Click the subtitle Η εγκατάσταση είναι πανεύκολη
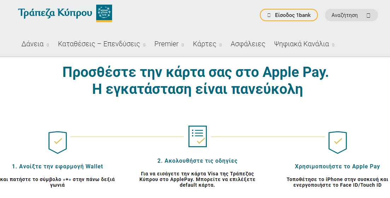Image resolution: width=390 pixels, height=198 pixels. click(x=198, y=89)
